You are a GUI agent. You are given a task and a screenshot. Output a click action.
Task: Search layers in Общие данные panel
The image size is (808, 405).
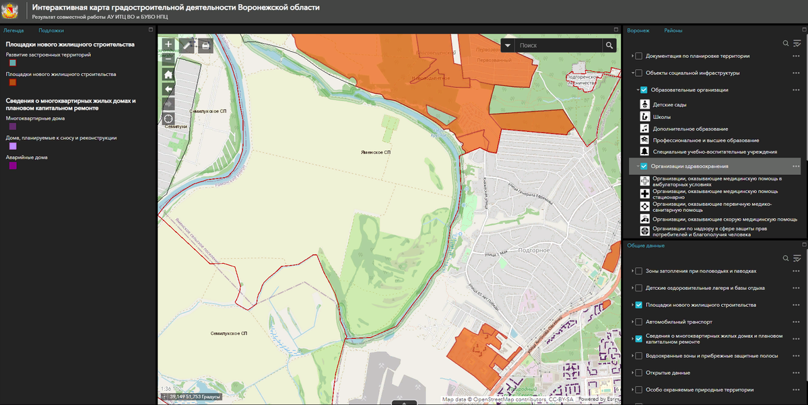(x=785, y=258)
